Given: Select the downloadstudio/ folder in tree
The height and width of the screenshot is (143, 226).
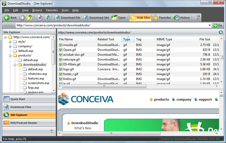Looking at the screenshot, I should [x=35, y=65].
